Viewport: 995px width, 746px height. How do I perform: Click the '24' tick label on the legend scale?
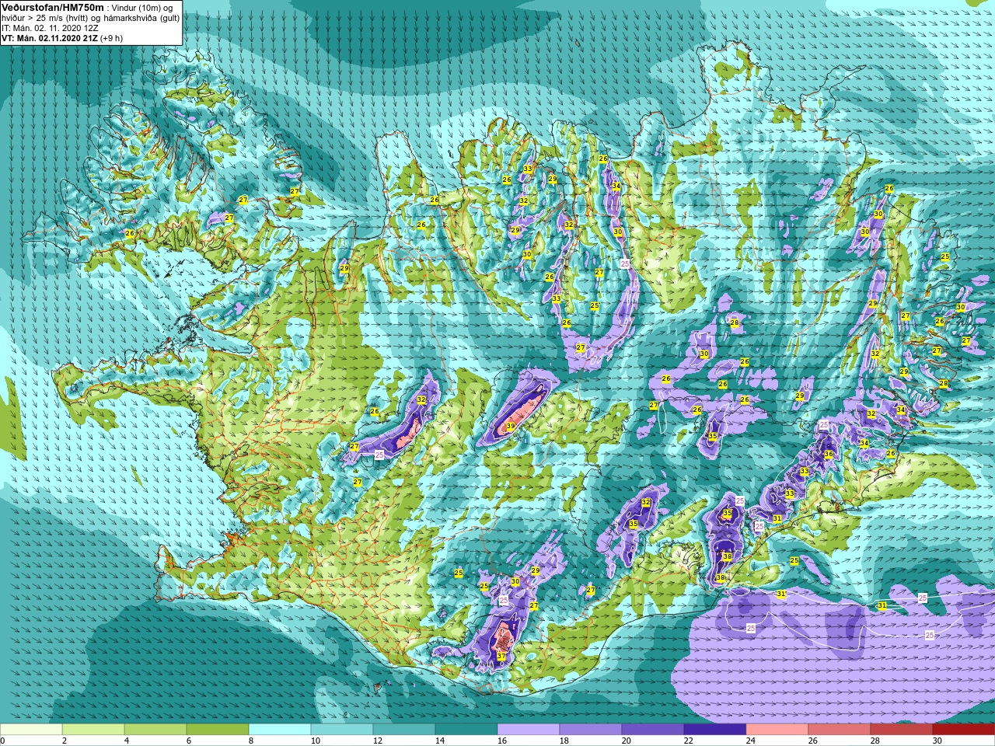click(x=751, y=741)
